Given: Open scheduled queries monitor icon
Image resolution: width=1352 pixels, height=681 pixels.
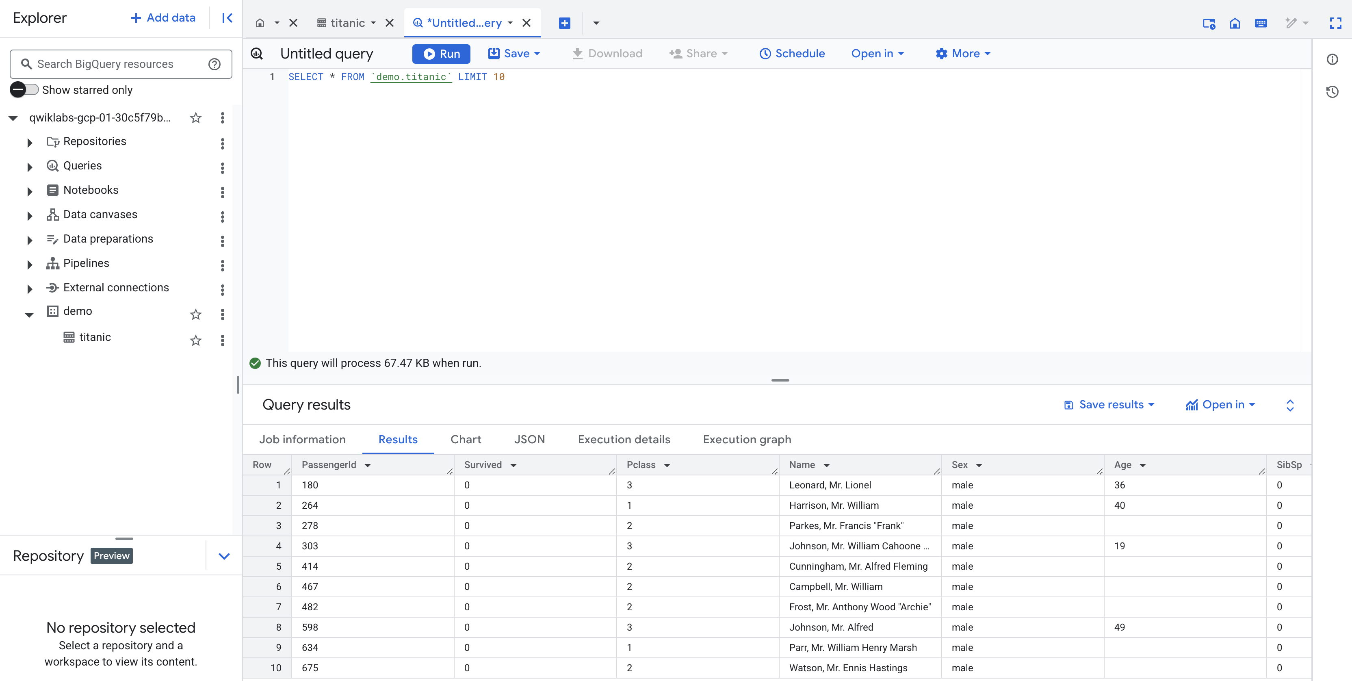Looking at the screenshot, I should tap(1209, 23).
